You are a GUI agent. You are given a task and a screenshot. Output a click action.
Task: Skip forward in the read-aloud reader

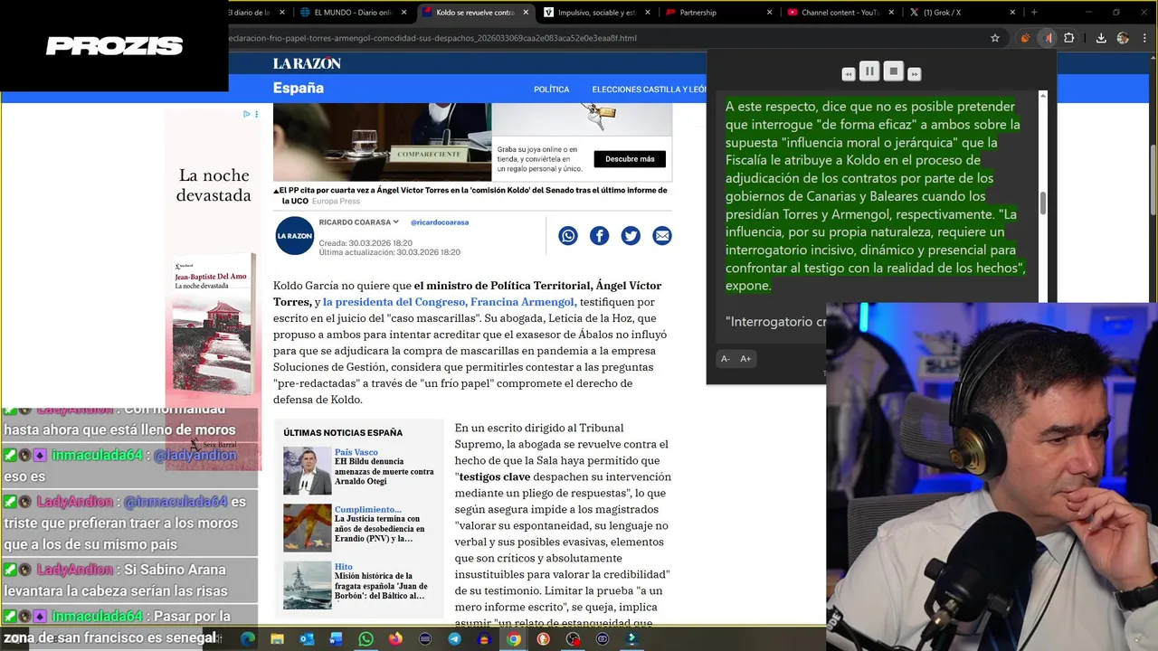pyautogui.click(x=914, y=74)
